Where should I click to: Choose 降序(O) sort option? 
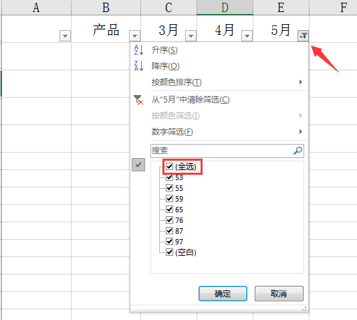tap(166, 66)
